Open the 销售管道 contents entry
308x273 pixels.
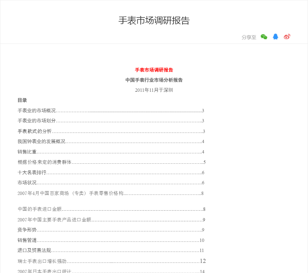click(x=27, y=240)
